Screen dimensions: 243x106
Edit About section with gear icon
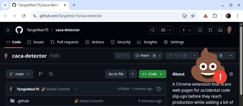231,74
